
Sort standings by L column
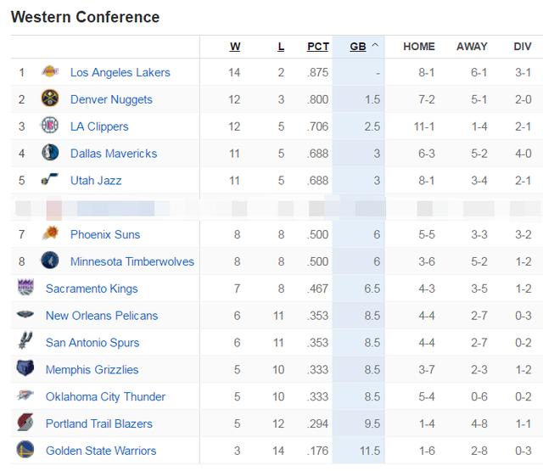[x=281, y=47]
